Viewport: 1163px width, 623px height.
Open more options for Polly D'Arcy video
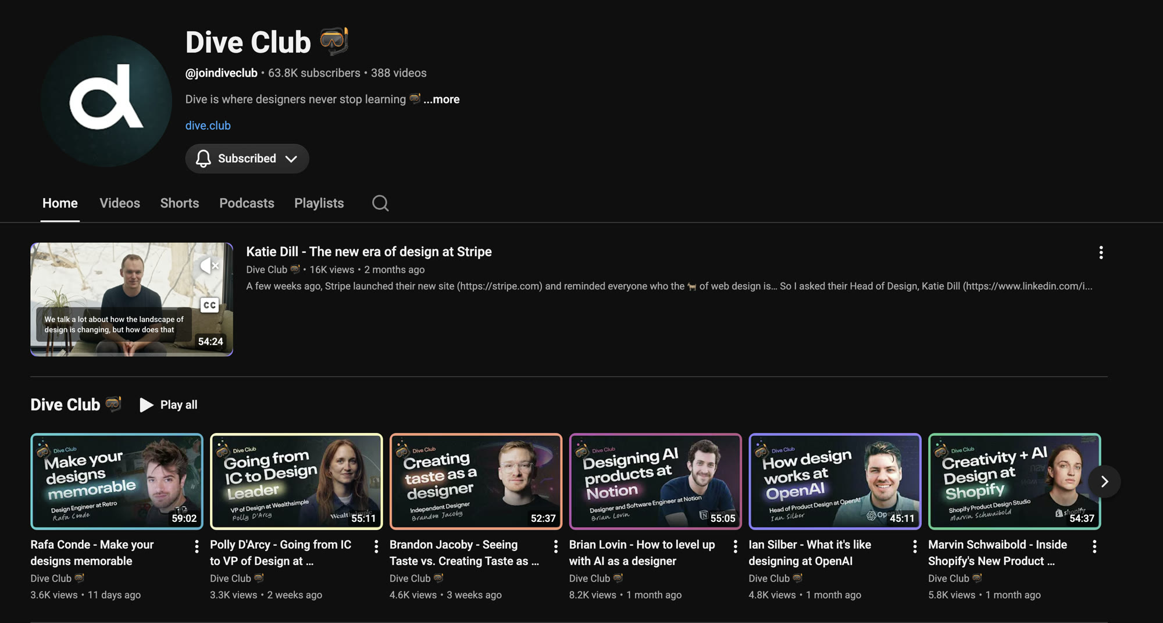click(376, 546)
